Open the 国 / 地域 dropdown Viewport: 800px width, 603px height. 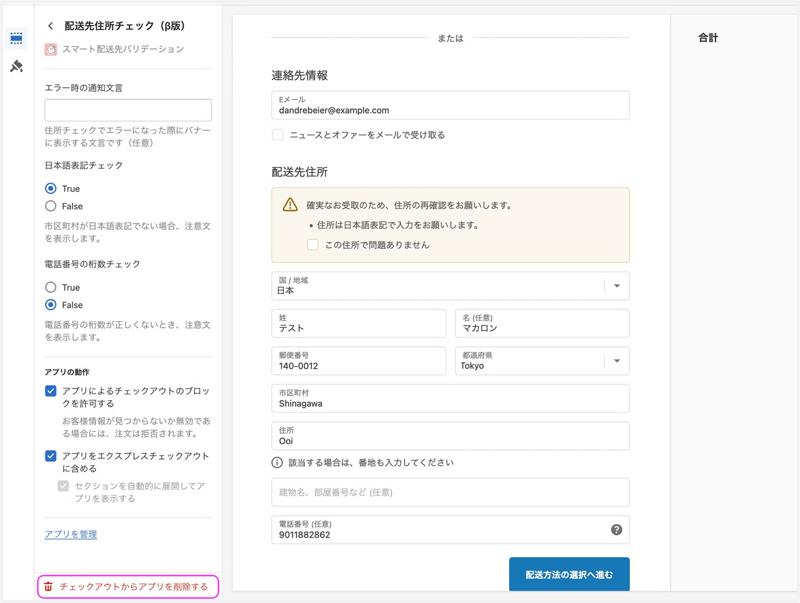click(616, 286)
